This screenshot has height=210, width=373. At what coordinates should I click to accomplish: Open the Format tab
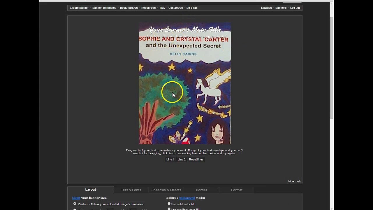[x=237, y=190]
